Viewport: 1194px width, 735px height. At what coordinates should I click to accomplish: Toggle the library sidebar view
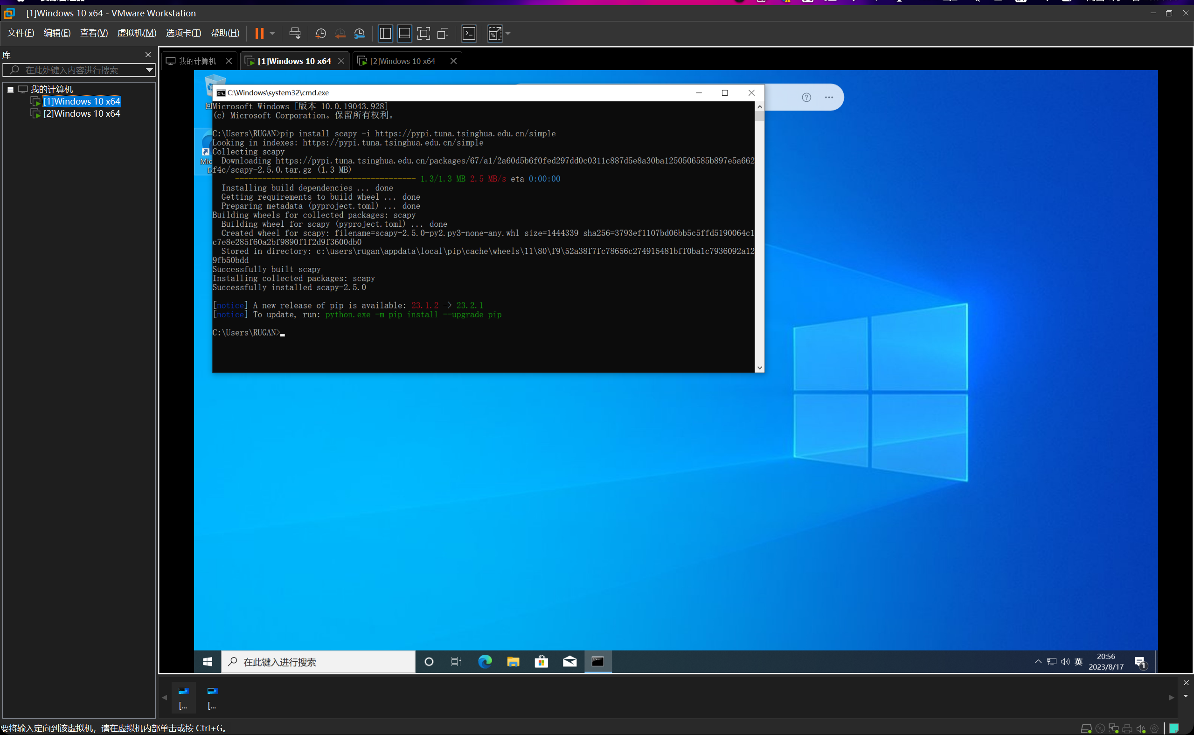(385, 33)
